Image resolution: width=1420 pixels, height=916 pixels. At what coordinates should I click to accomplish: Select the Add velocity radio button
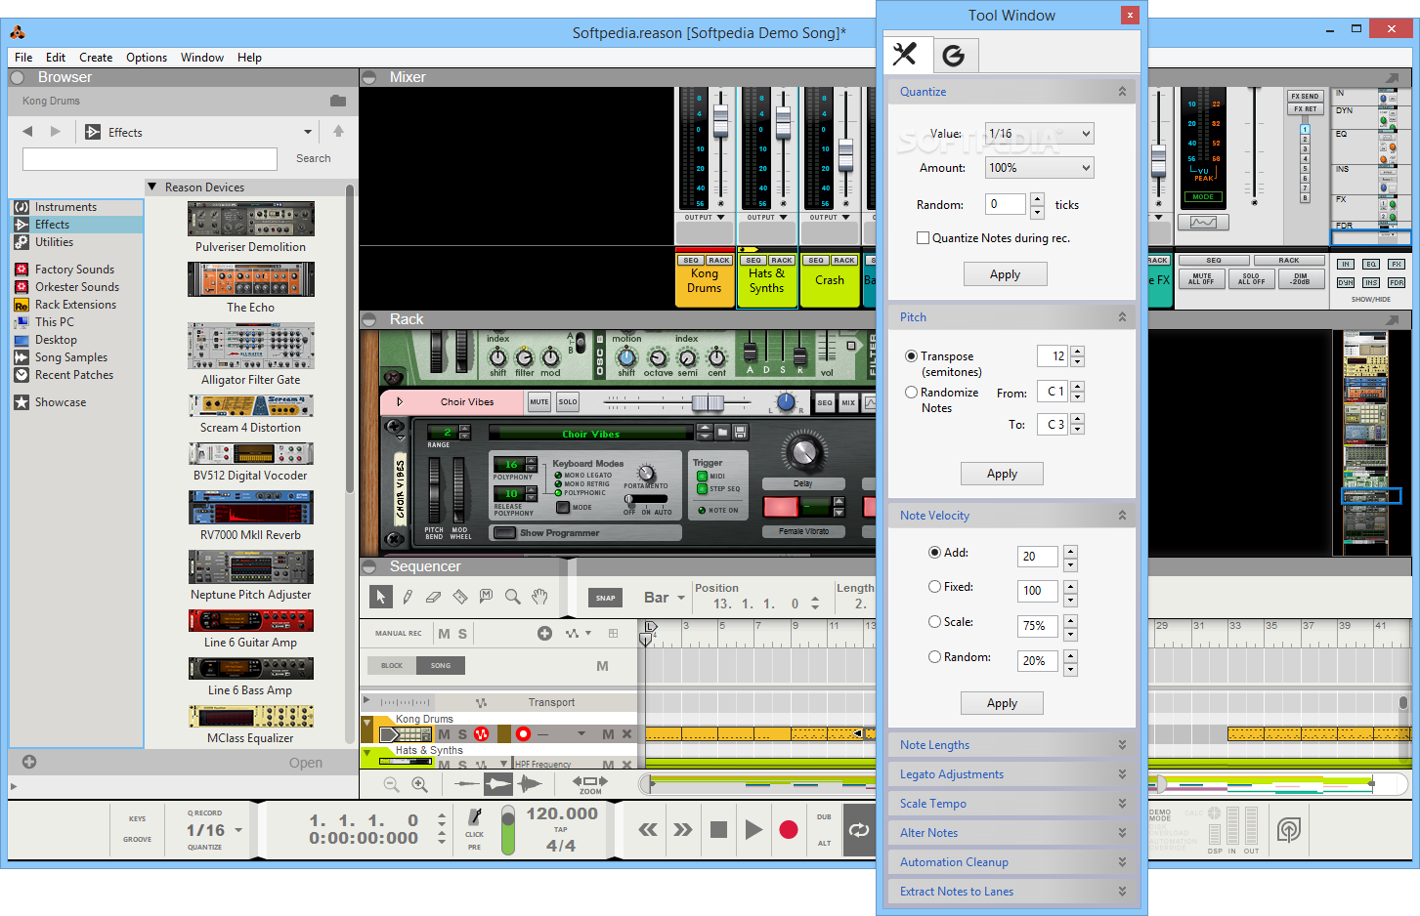click(934, 553)
